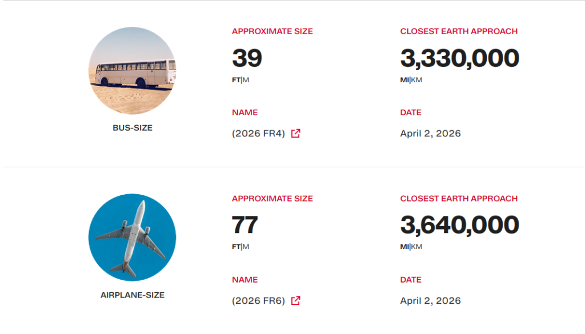Open external link icon beside (2026 FR6)
The height and width of the screenshot is (334, 585).
295,301
